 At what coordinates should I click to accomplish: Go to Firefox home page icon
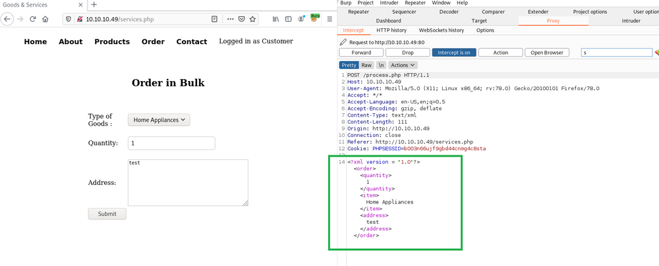point(45,19)
